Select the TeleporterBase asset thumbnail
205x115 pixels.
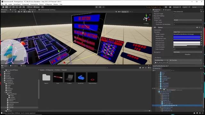click(x=93, y=77)
